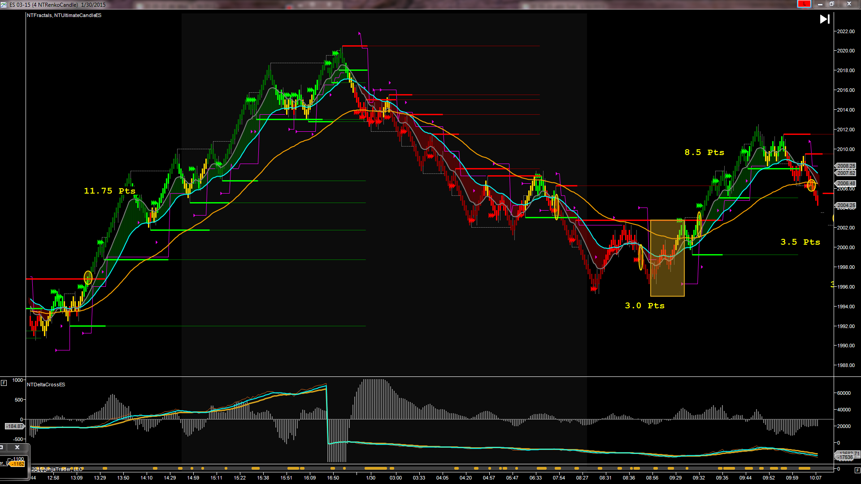Image resolution: width=861 pixels, height=484 pixels.
Task: Minimize the chart window
Action: coord(820,4)
